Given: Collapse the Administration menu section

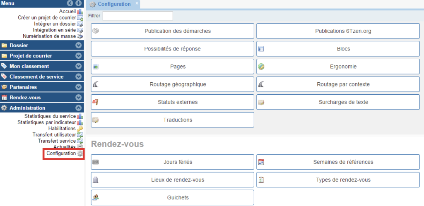Looking at the screenshot, I should [78, 108].
